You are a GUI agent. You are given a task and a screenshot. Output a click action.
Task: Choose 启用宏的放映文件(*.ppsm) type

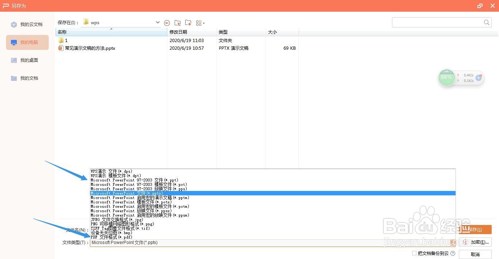273,215
